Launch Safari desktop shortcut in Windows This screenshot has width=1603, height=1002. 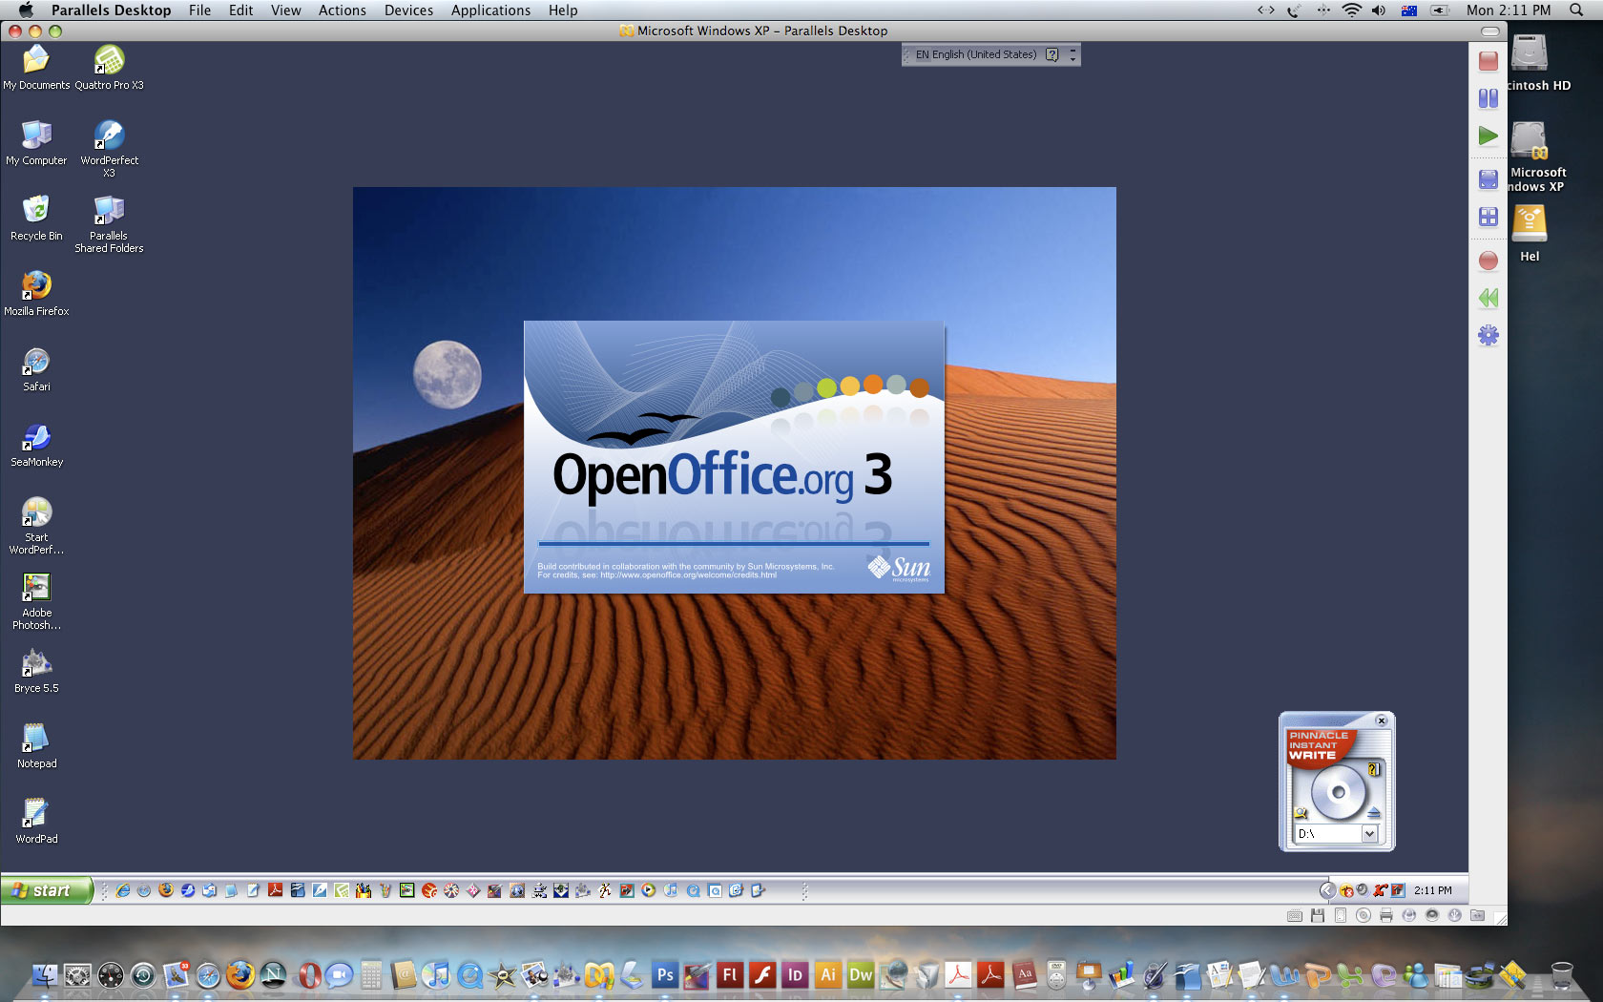36,369
